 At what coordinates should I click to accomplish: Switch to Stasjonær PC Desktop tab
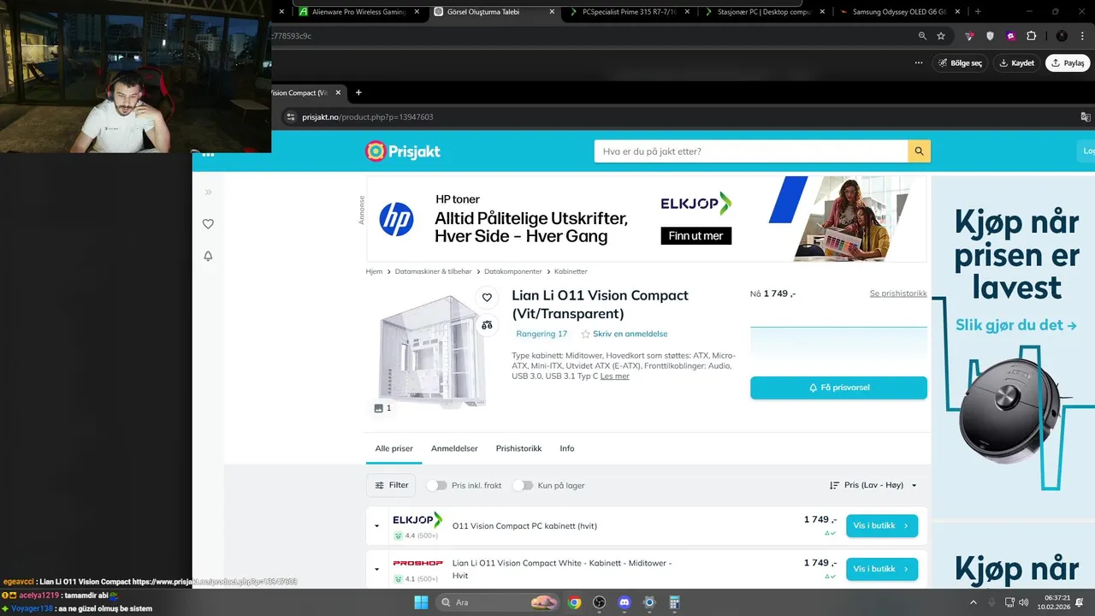(x=764, y=12)
